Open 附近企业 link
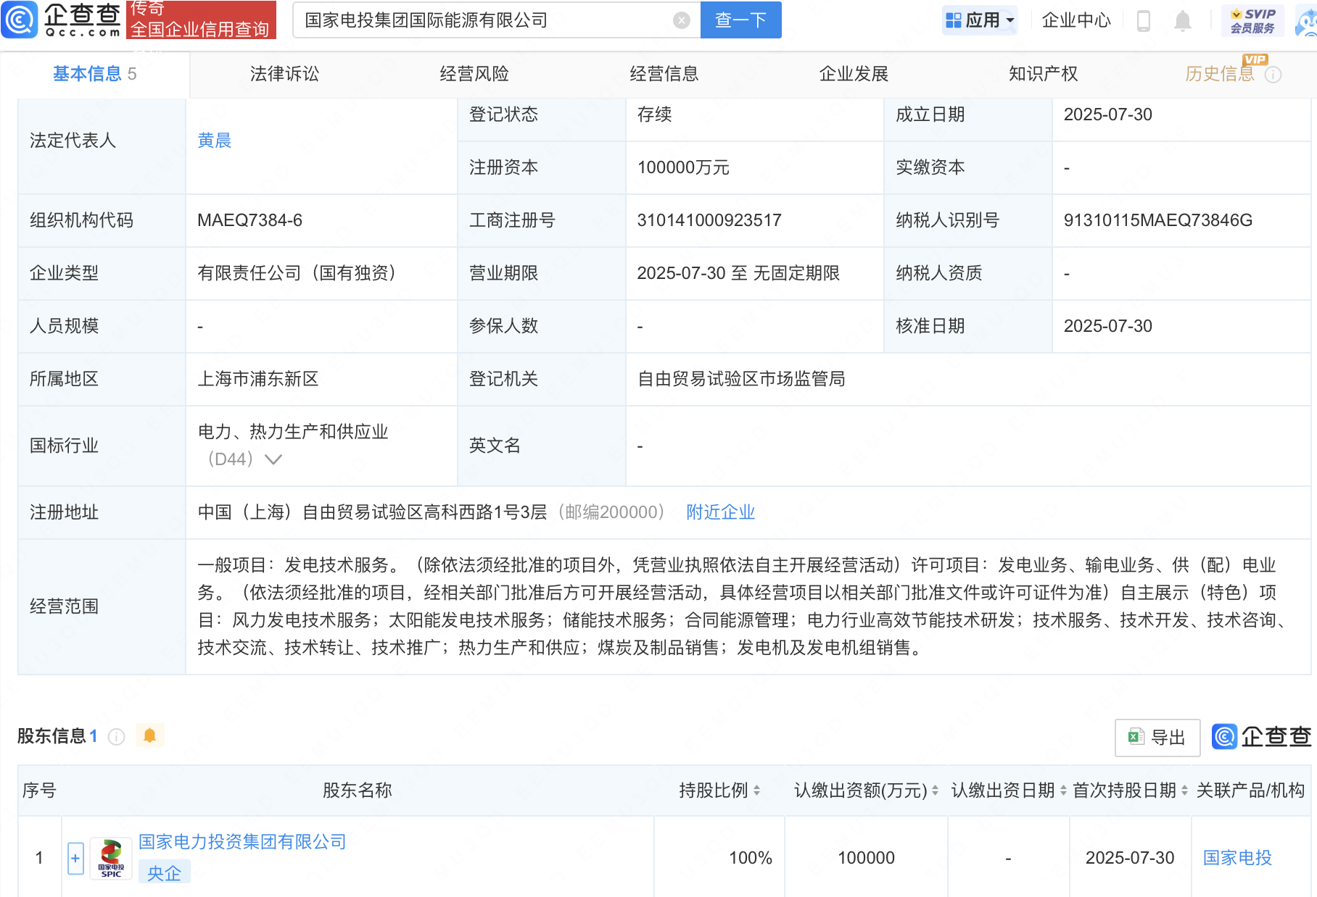This screenshot has height=897, width=1317. click(721, 512)
